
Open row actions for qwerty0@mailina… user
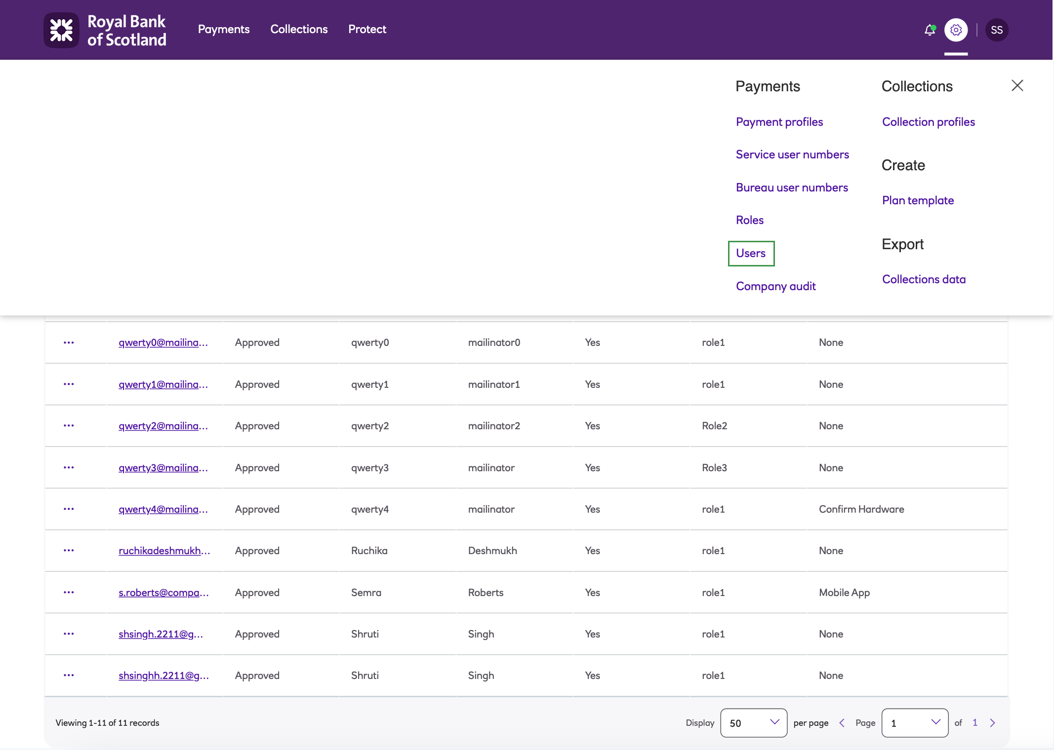(69, 342)
